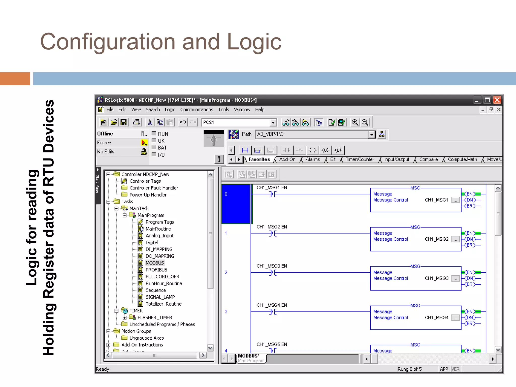Insert Output Unlatch coil instruction
This screenshot has width=516, height=387.
[325, 150]
